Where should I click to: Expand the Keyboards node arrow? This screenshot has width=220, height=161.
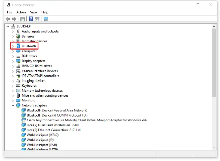(13, 86)
